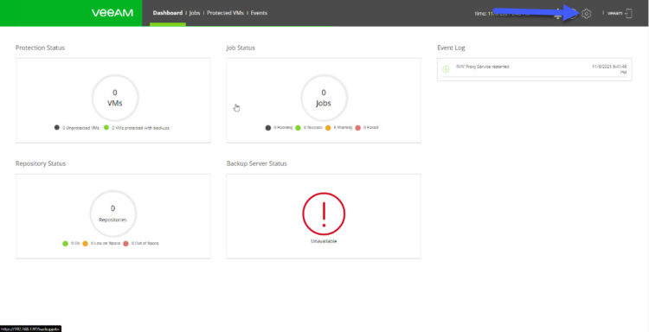
Task: Click the Low on Space legend entry
Action: pyautogui.click(x=101, y=243)
